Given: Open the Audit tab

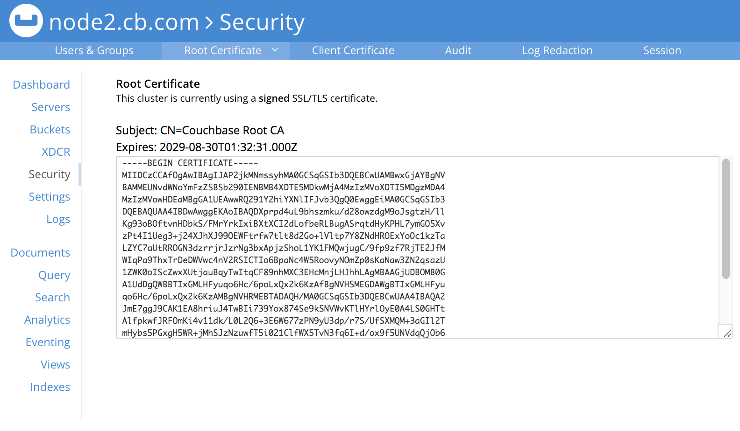Looking at the screenshot, I should 458,50.
